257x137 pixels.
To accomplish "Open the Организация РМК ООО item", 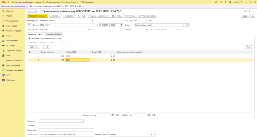I will coord(93,30).
